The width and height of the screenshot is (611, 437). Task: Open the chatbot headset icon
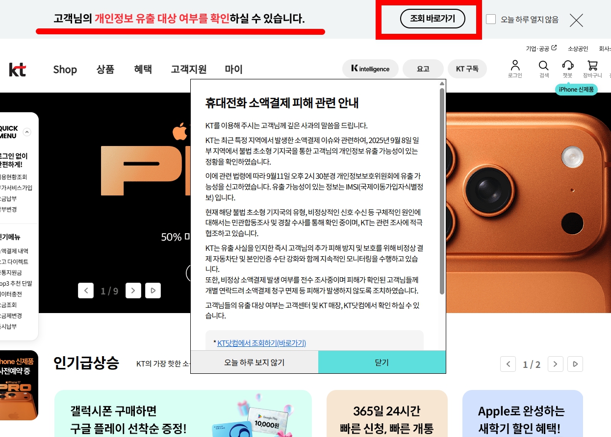click(x=568, y=65)
